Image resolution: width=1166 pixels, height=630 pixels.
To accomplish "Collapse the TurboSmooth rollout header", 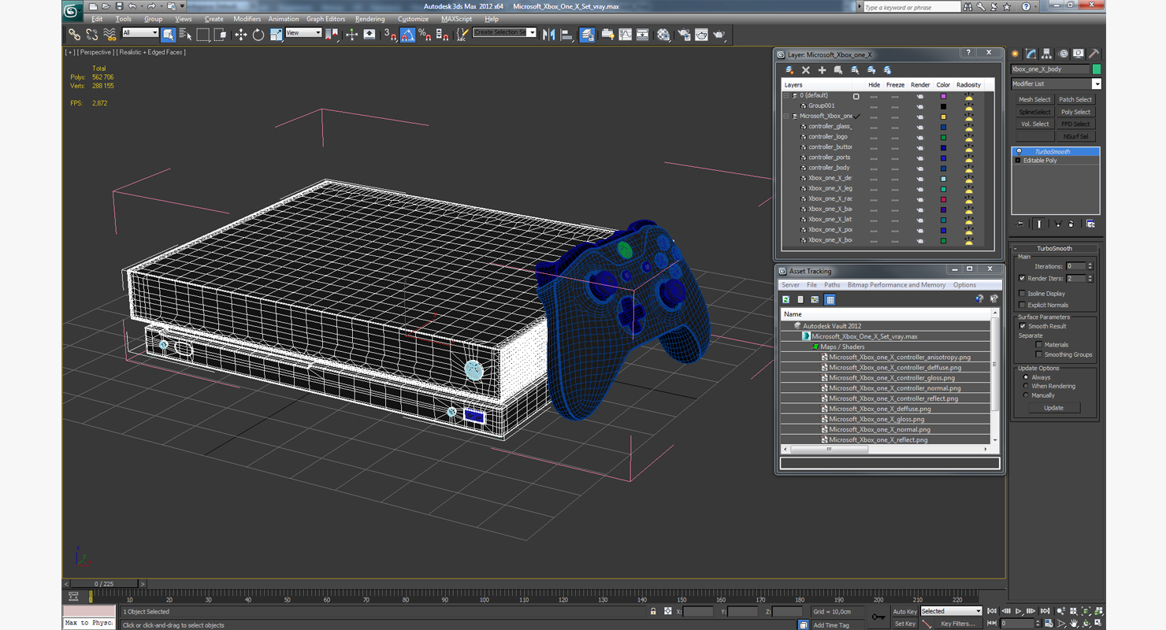I will click(x=1054, y=248).
